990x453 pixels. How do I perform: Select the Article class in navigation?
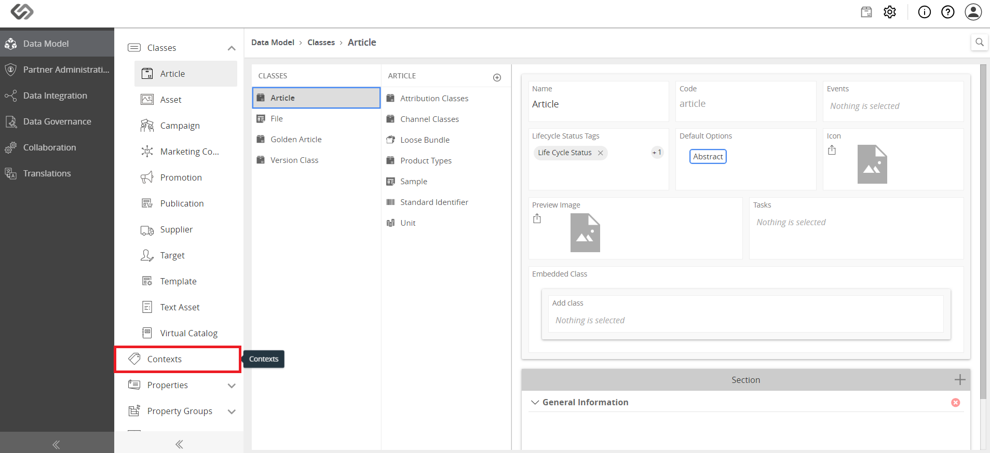tap(186, 74)
